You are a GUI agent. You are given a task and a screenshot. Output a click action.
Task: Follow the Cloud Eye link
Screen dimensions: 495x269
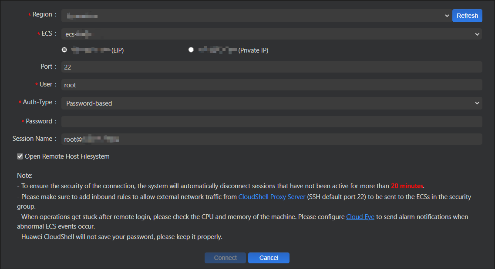[360, 216]
